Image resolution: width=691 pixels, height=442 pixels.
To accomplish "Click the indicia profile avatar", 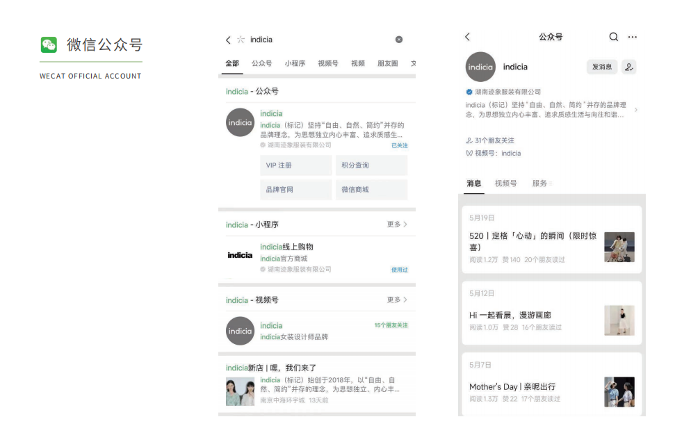I will click(x=480, y=67).
